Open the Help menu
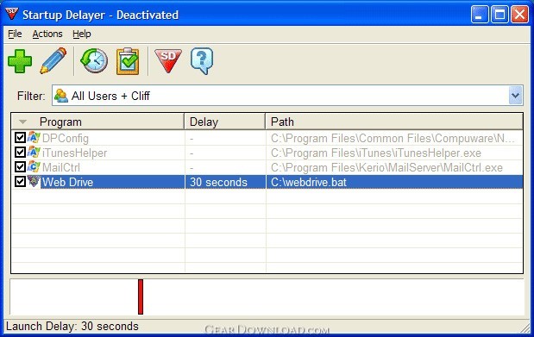Viewport: 534px width, 337px height. [x=82, y=34]
